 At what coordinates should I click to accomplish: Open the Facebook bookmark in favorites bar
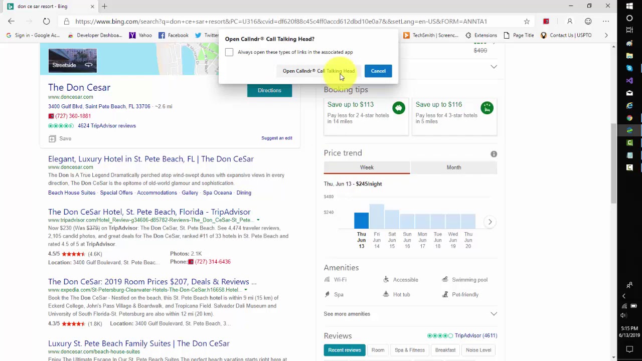pyautogui.click(x=173, y=35)
